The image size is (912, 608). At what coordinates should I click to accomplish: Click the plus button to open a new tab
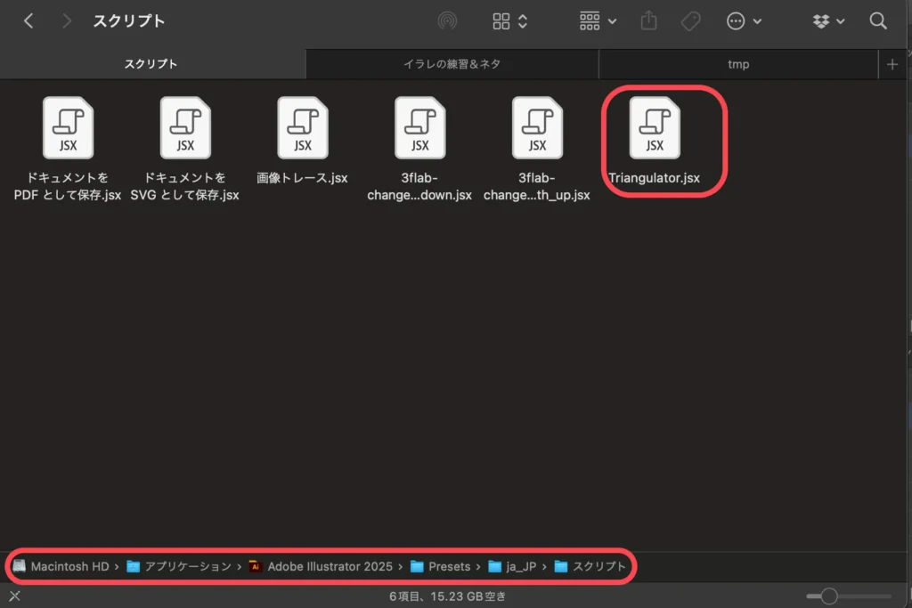(892, 63)
